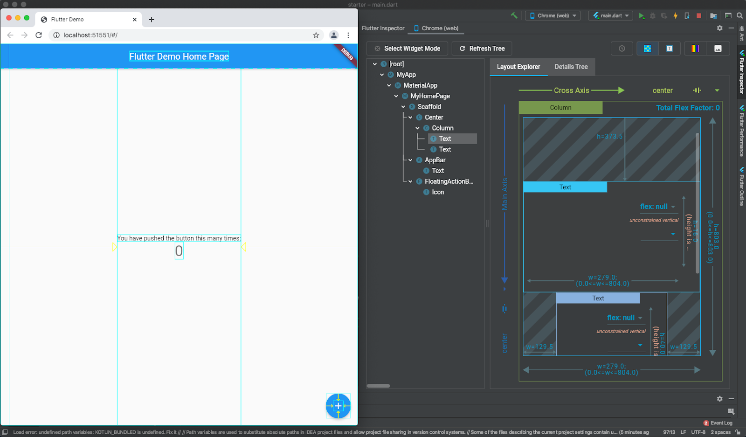Open the main.dart configuration dropdown
The width and height of the screenshot is (746, 437).
pyautogui.click(x=610, y=15)
